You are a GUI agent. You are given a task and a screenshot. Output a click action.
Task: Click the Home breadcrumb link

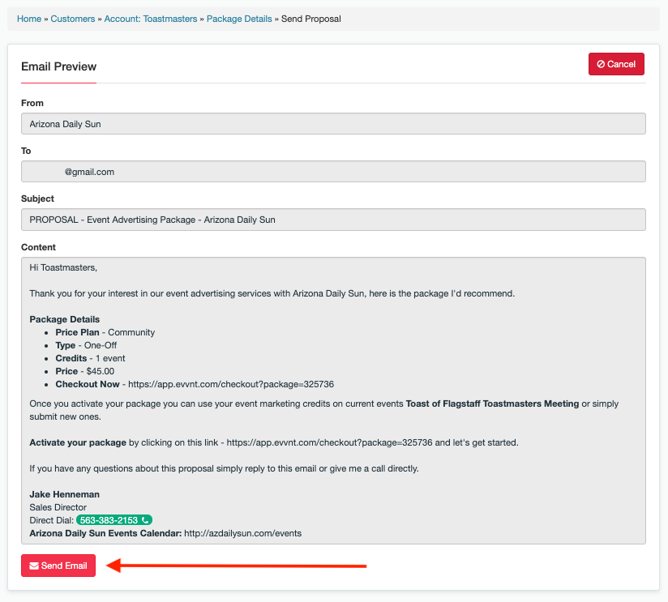(x=29, y=19)
